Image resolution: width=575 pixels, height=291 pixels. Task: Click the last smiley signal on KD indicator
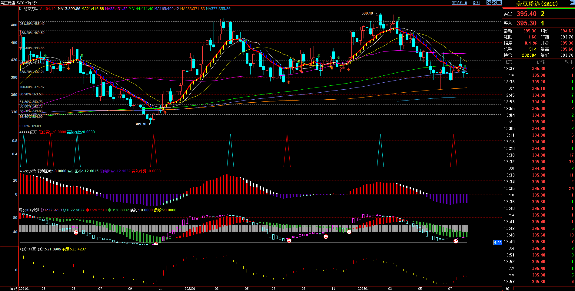click(x=456, y=241)
